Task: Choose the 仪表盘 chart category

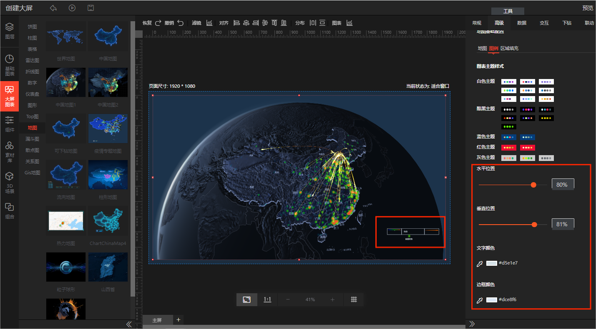Action: tap(33, 94)
